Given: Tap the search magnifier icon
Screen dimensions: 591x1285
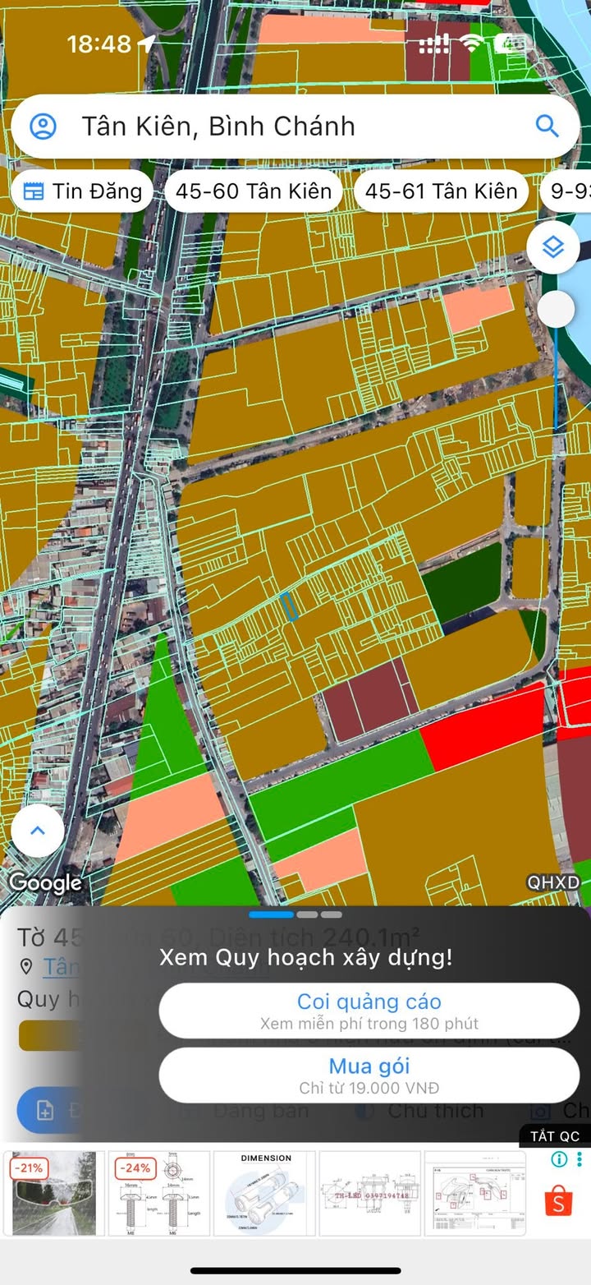Looking at the screenshot, I should tap(547, 126).
